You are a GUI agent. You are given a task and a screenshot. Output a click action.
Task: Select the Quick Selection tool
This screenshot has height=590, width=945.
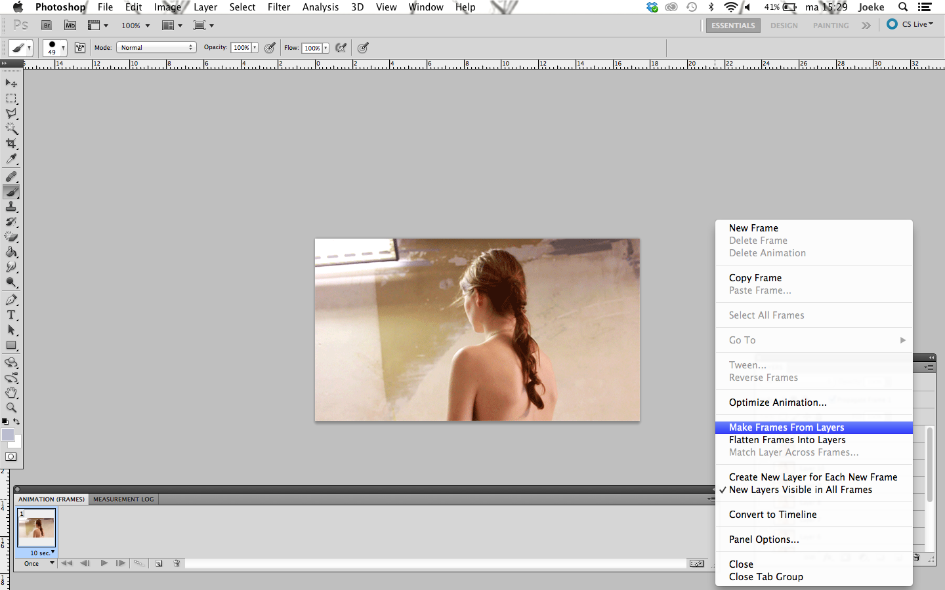[11, 128]
